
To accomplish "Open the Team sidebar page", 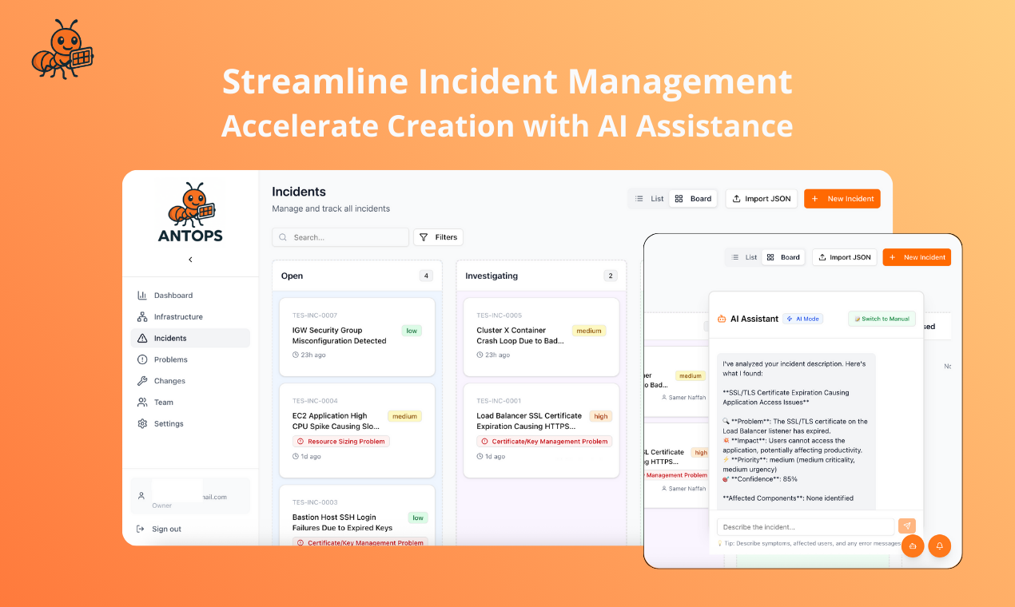I will [190, 403].
